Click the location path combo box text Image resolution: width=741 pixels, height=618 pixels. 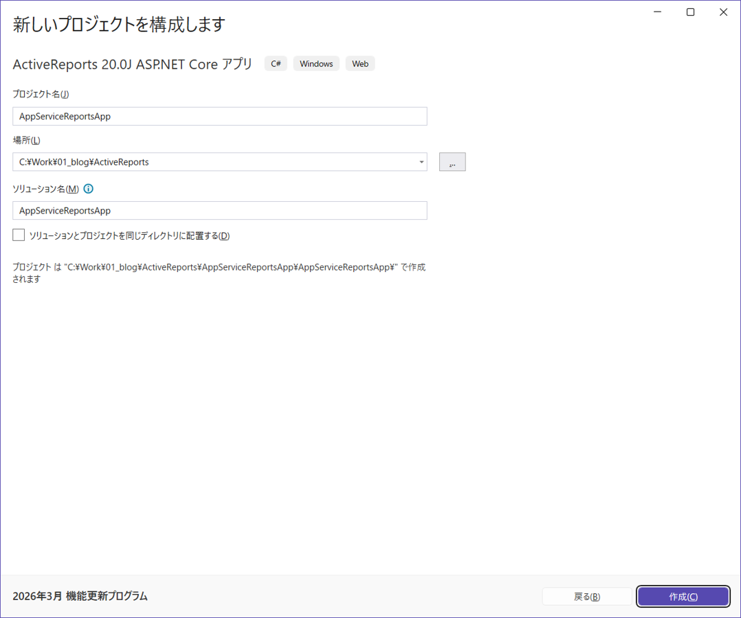pos(84,162)
